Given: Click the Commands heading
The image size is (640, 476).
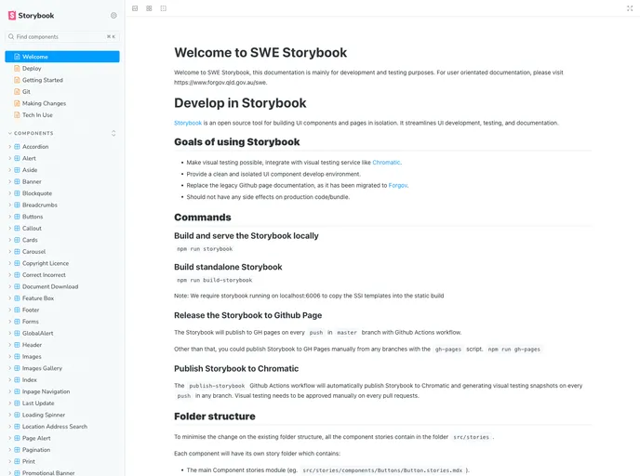Looking at the screenshot, I should 203,217.
